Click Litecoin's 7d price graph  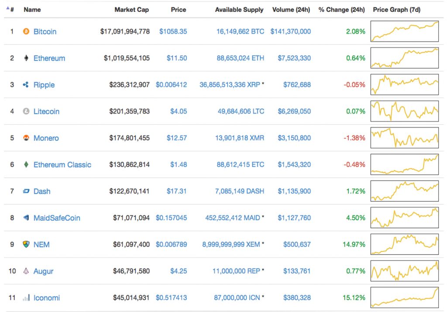click(x=405, y=111)
